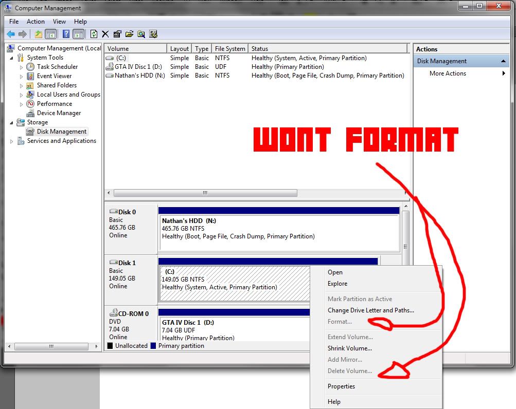516x409 pixels.
Task: Sort by the File System column header
Action: [229, 49]
